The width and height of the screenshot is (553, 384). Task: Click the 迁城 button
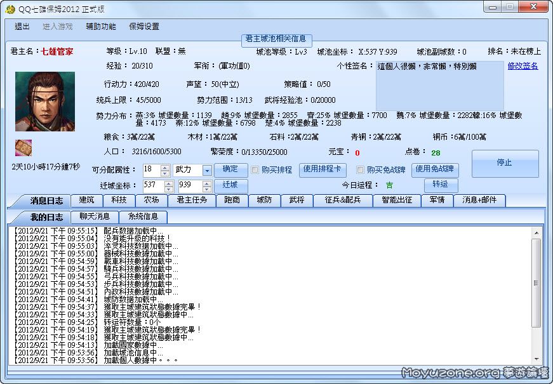pos(230,185)
